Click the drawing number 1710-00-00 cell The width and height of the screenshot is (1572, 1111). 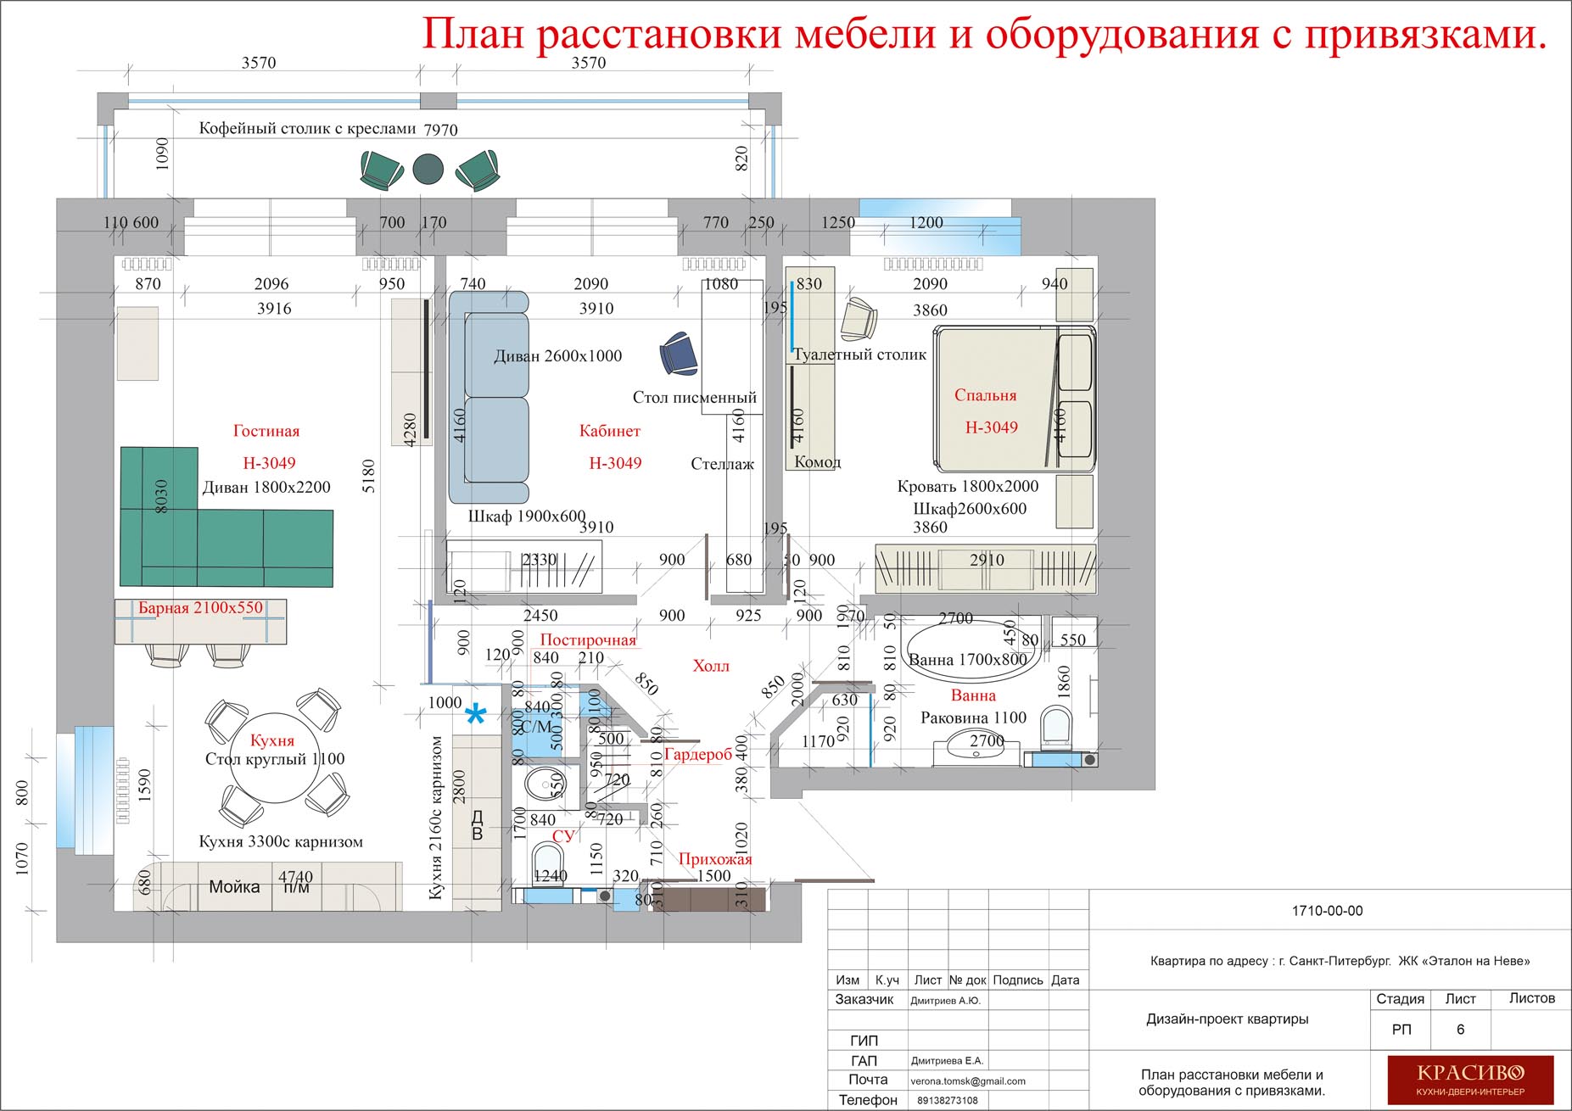1327,911
